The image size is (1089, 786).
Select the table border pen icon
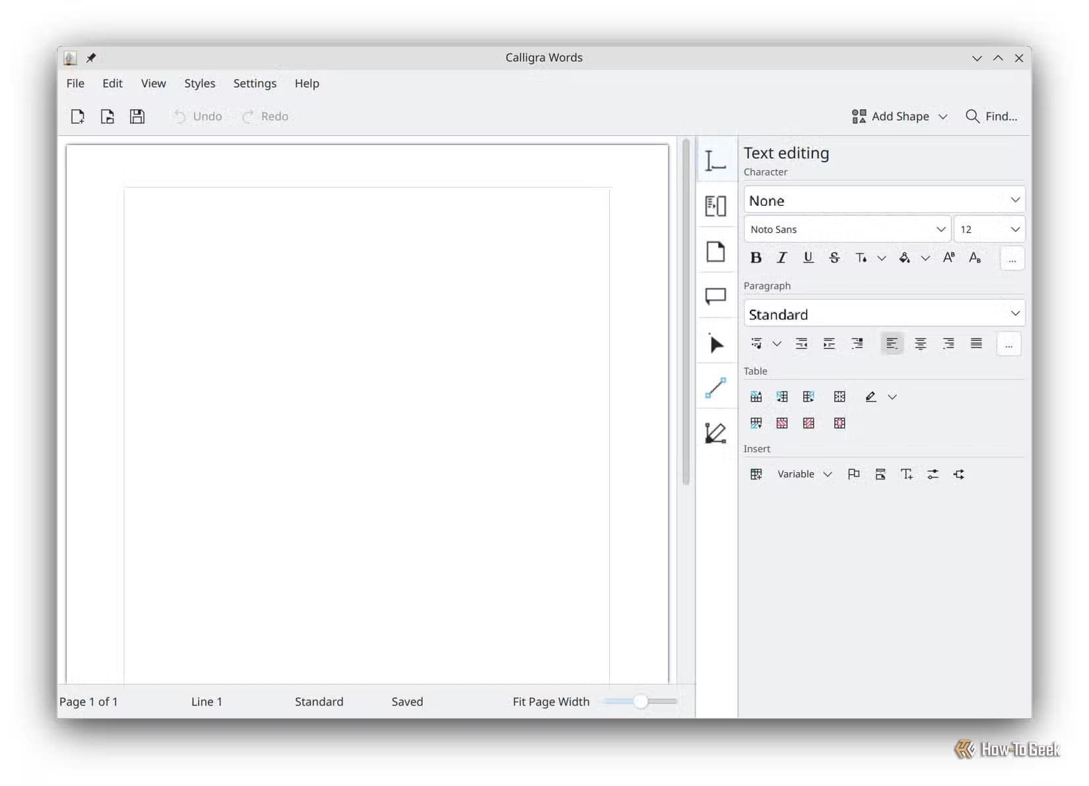coord(871,397)
